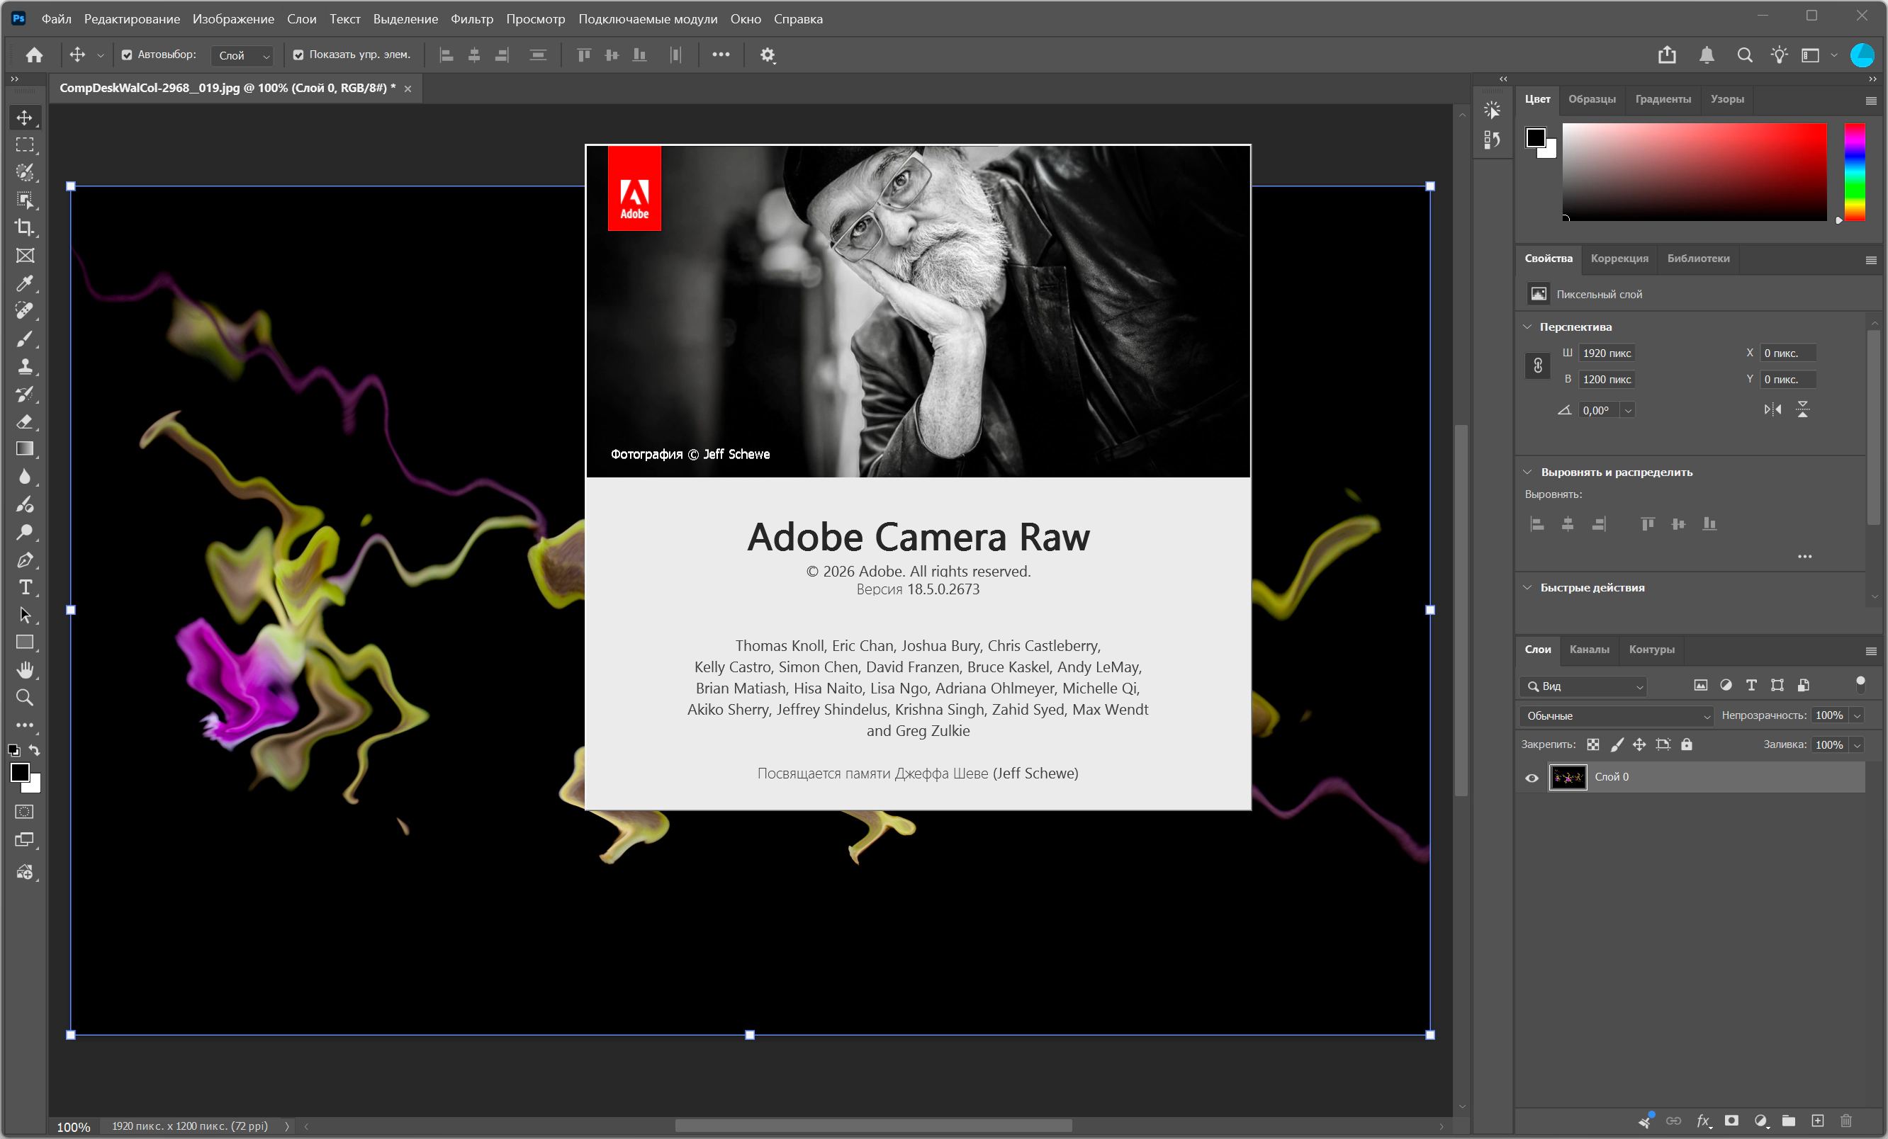This screenshot has height=1139, width=1888.
Task: Swap foreground and background colors
Action: (x=35, y=750)
